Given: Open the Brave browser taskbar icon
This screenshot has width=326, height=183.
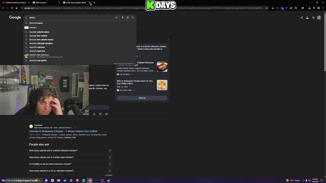Looking at the screenshot, I should click(x=77, y=180).
